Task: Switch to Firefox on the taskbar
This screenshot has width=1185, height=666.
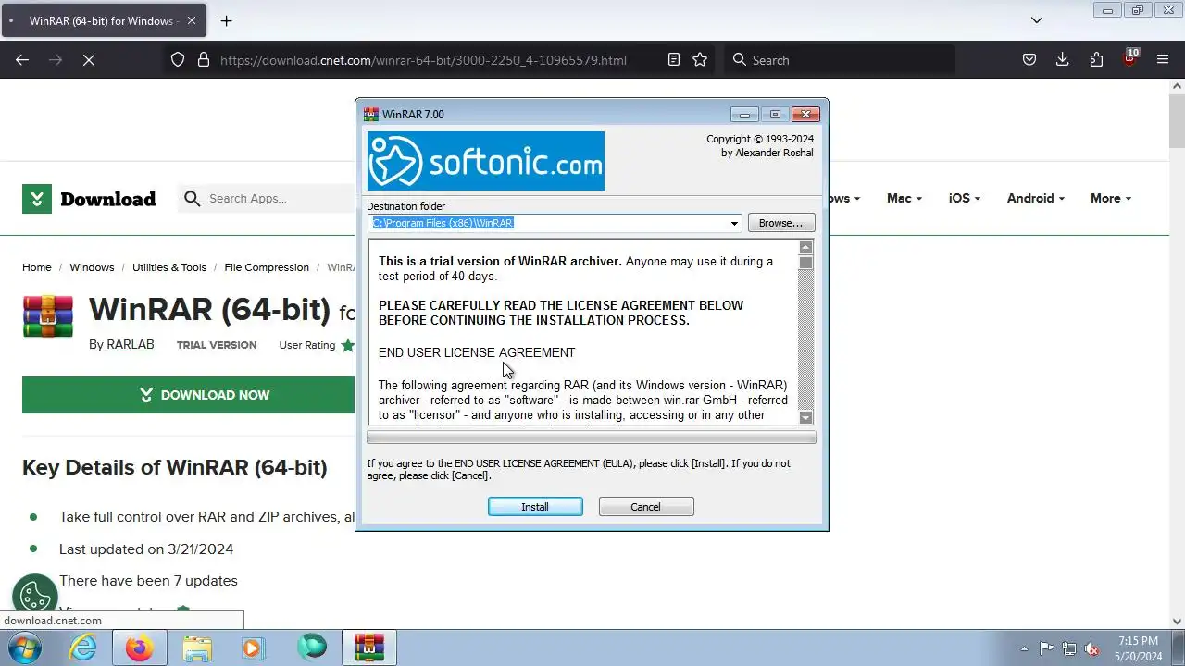Action: (140, 648)
